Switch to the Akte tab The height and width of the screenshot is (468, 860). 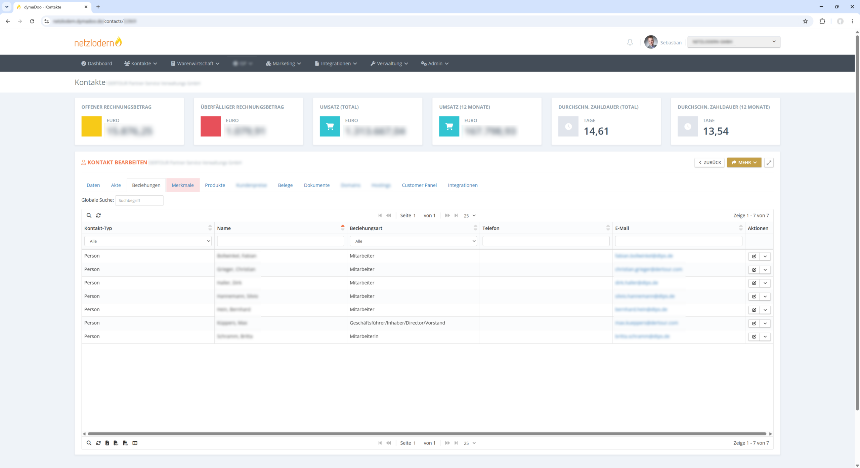pyautogui.click(x=116, y=185)
